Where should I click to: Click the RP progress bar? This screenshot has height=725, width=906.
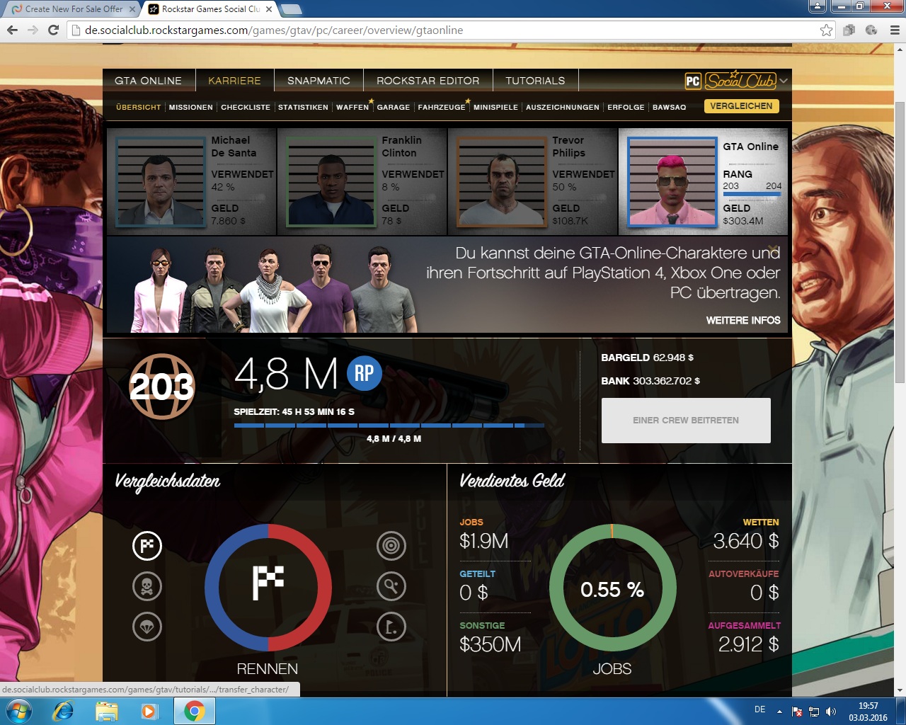389,426
